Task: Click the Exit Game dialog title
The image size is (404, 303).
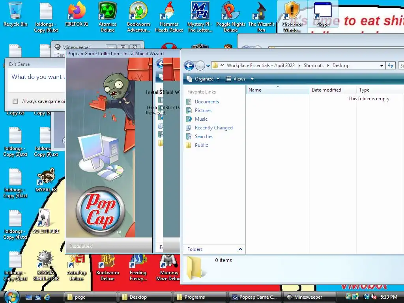Action: tap(19, 64)
